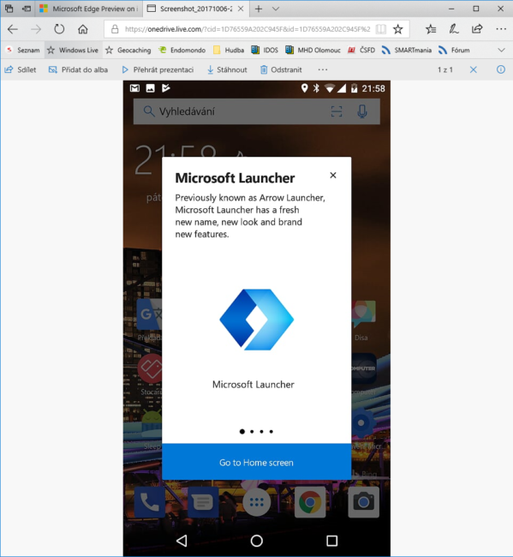Open the OneDrive info pane icon

point(500,69)
